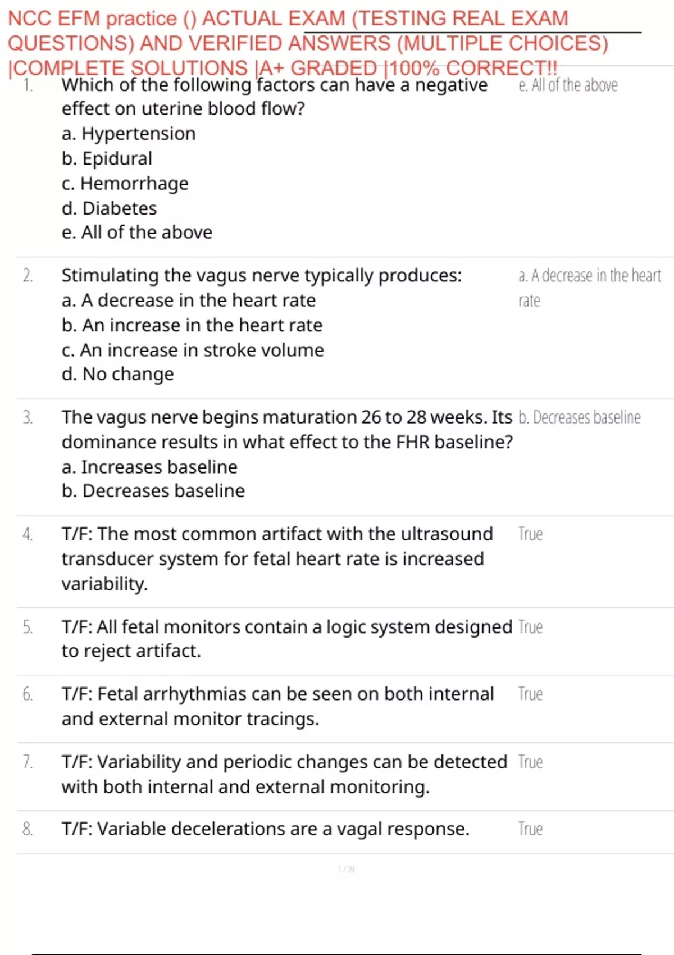
Task: Choose 'b. An increase in the heart rate'
Action: click(x=192, y=325)
